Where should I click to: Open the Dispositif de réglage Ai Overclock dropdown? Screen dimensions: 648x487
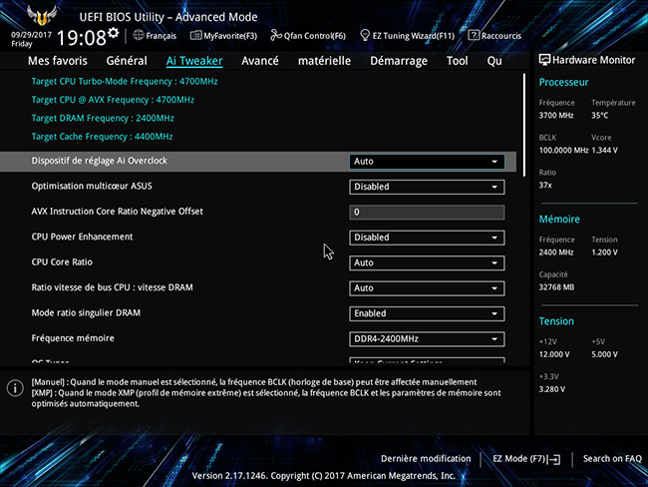point(427,162)
